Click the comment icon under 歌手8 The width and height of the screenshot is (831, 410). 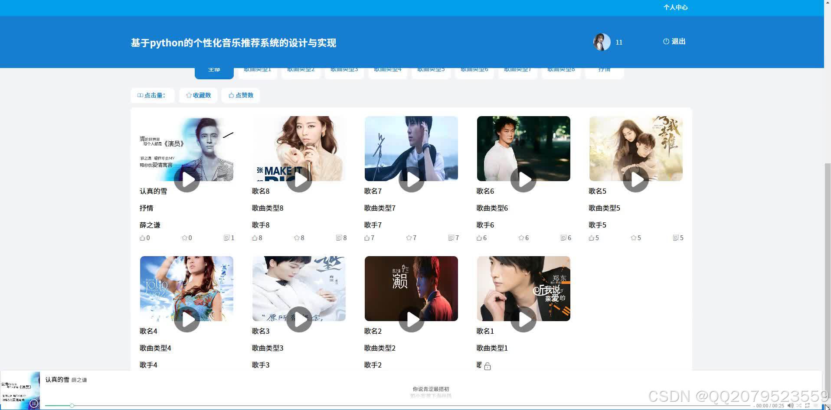[x=339, y=238]
